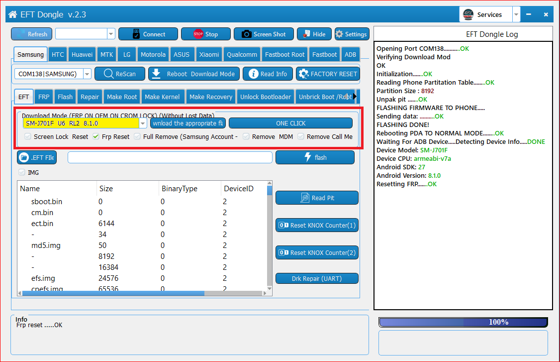Click the download arrow icon for Reboot Download Mode
The image size is (560, 362).
click(x=156, y=74)
